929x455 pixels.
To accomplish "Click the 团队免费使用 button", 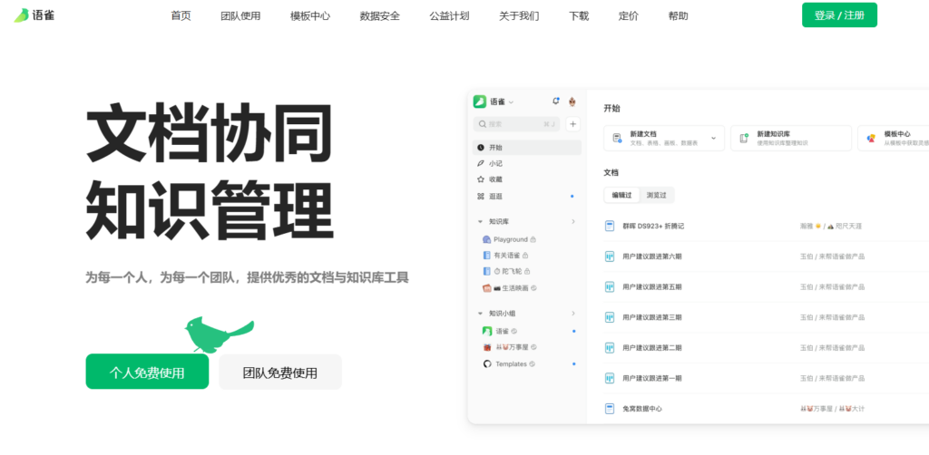I will click(280, 373).
